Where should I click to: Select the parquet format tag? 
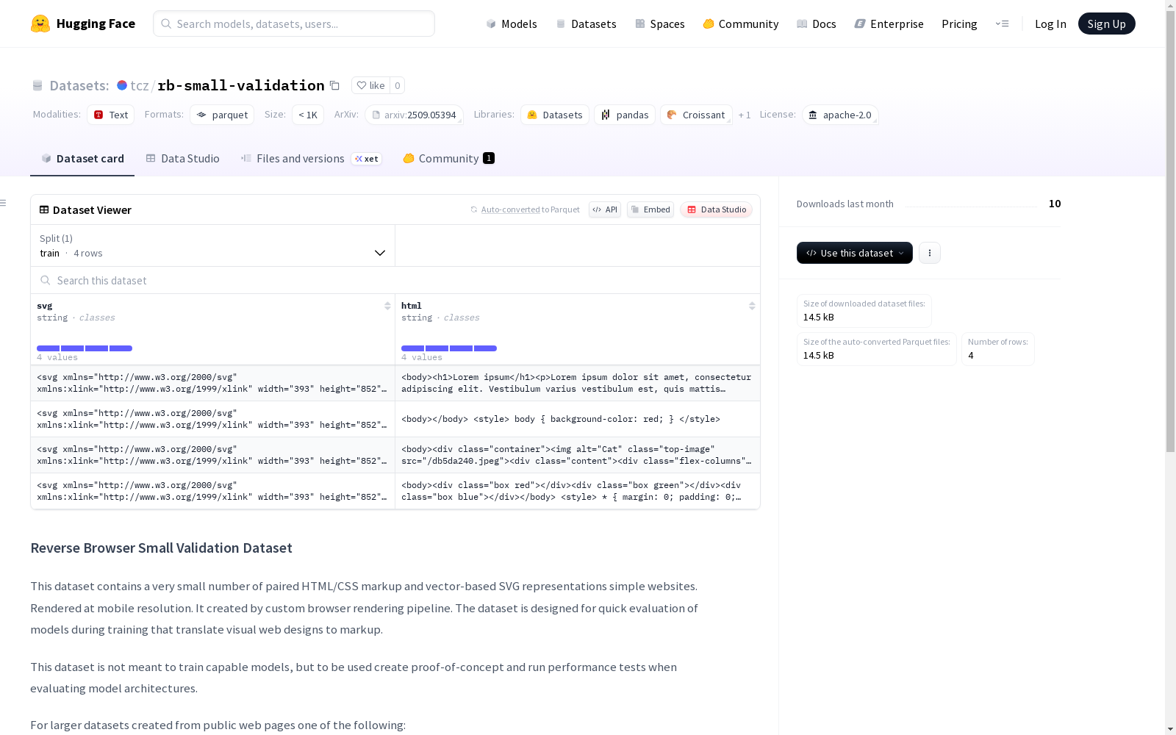coord(222,115)
